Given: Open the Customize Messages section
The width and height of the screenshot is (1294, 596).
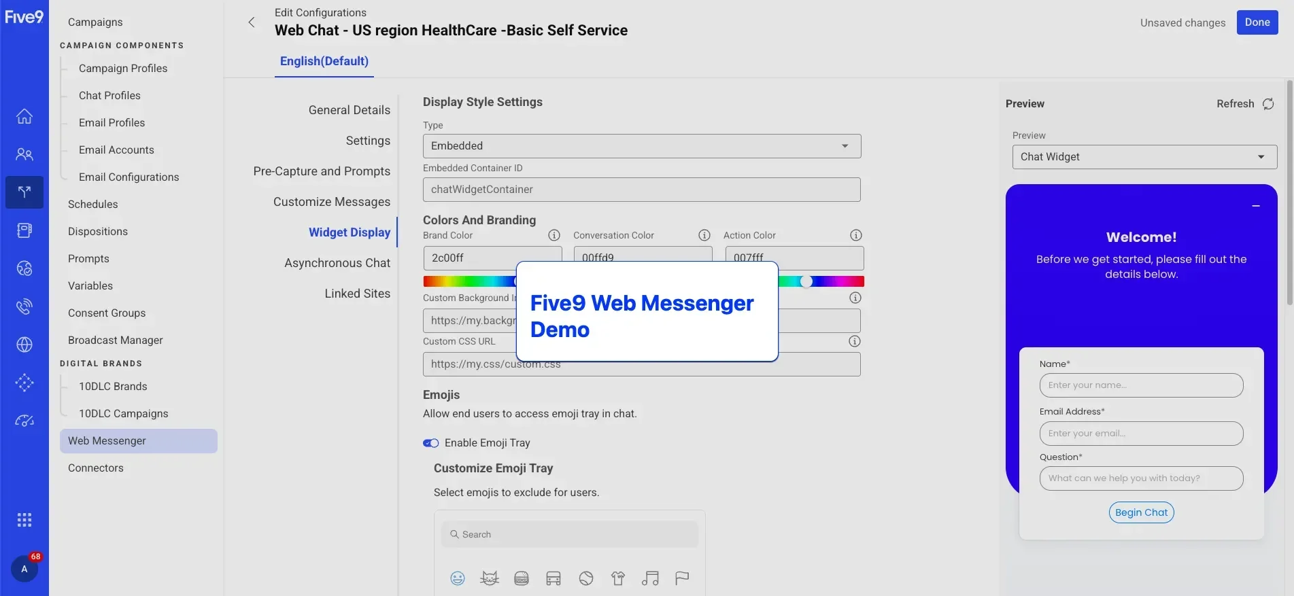Looking at the screenshot, I should (x=332, y=202).
